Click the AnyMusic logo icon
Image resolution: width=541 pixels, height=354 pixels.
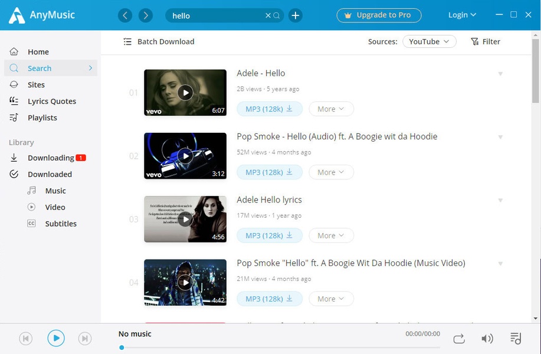pyautogui.click(x=17, y=15)
